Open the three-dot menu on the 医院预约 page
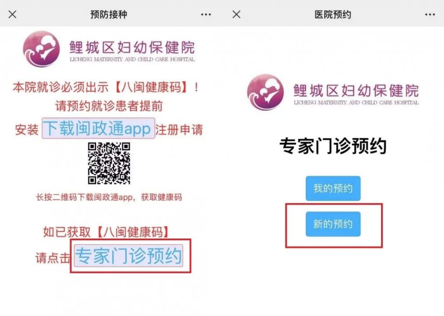Screen dimensions: 444x316 click(x=430, y=15)
